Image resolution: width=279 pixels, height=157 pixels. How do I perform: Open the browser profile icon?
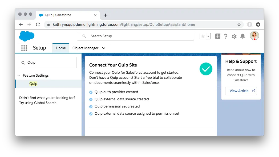250,24
